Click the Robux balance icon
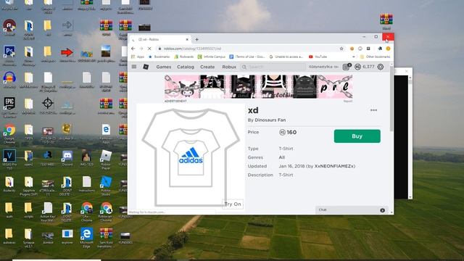 coord(357,67)
